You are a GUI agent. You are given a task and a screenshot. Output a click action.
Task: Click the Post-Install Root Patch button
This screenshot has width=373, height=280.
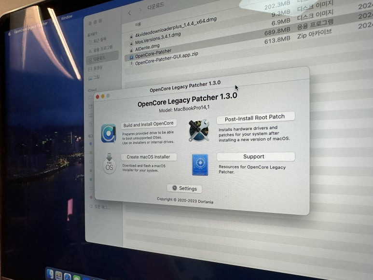point(255,117)
